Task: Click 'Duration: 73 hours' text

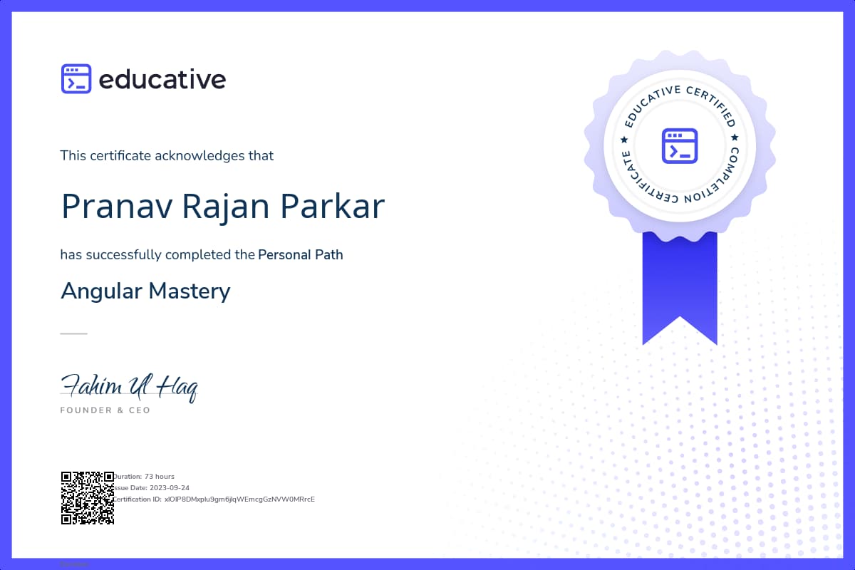Action: pos(145,476)
